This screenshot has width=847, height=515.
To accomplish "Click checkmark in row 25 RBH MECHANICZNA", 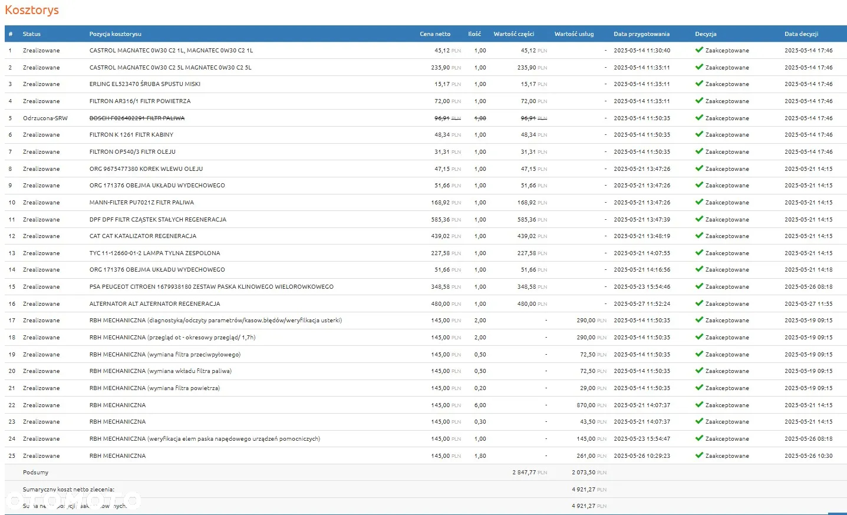I will coord(699,455).
